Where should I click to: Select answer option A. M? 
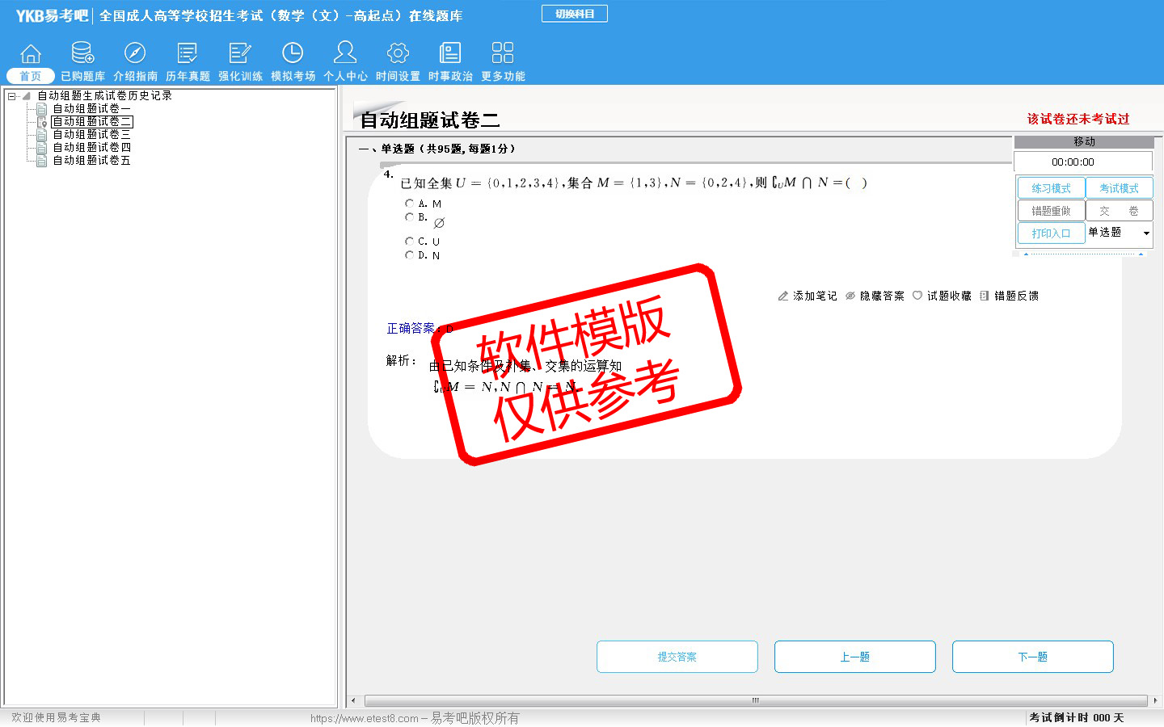tap(410, 204)
